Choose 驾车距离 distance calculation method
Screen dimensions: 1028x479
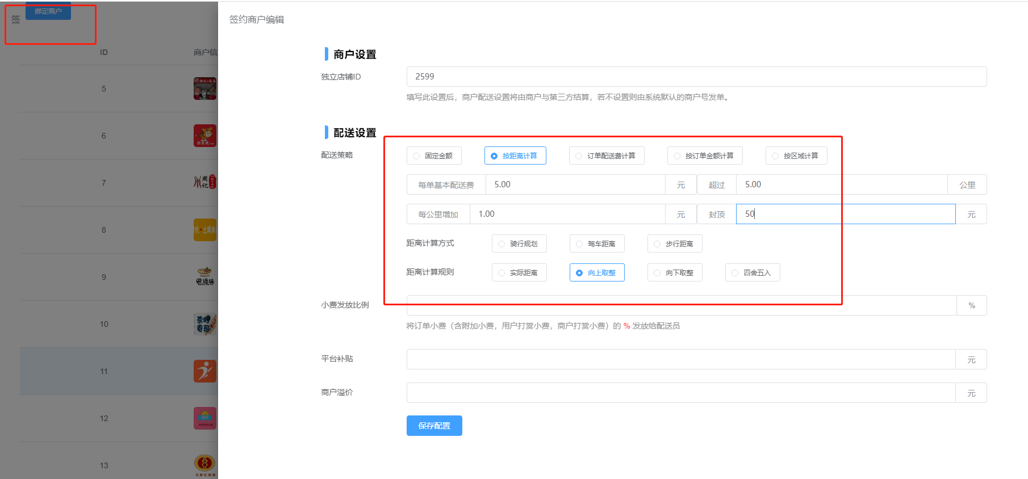coord(597,243)
